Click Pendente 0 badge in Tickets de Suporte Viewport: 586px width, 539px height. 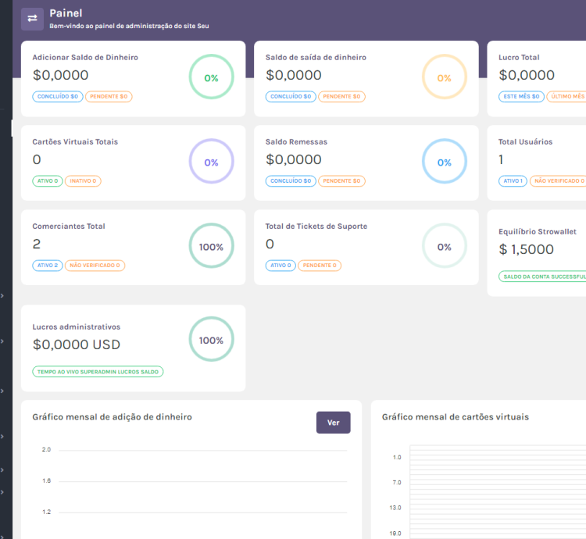[319, 266]
